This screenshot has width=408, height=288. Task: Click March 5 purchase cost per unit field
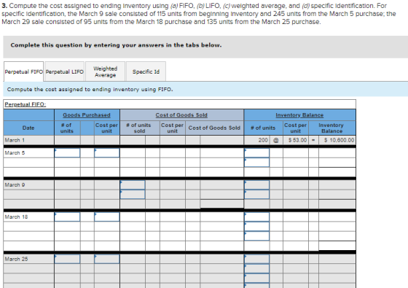click(x=106, y=153)
